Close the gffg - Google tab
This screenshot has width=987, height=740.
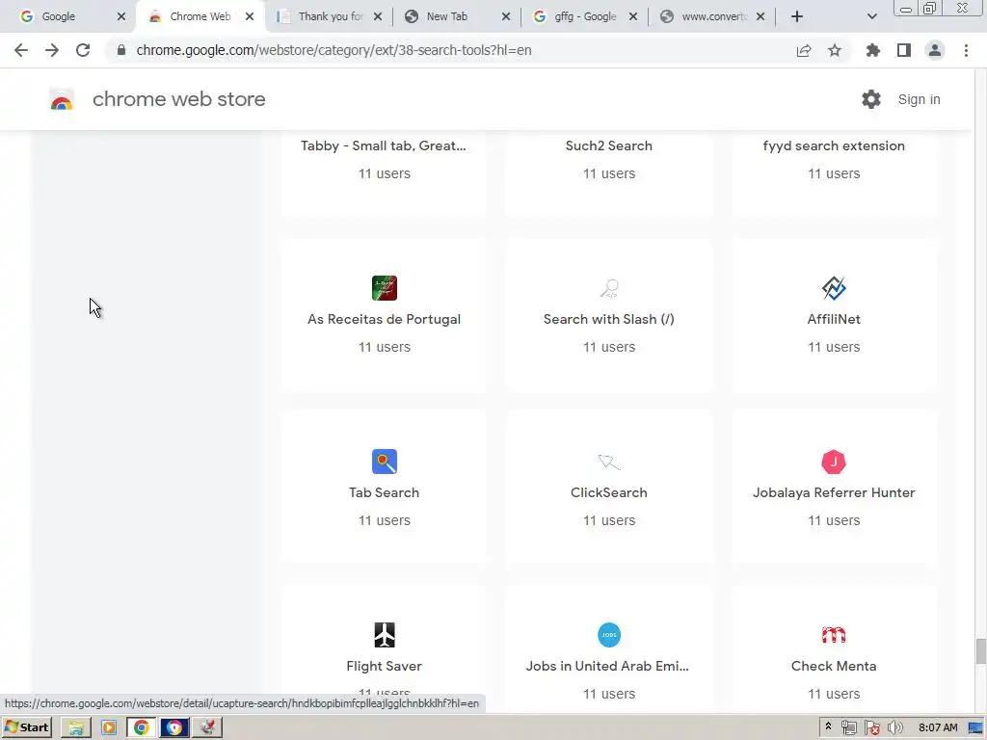tap(633, 16)
